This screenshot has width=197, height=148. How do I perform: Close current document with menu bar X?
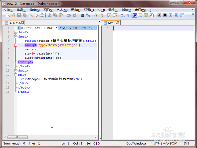[x=193, y=10]
